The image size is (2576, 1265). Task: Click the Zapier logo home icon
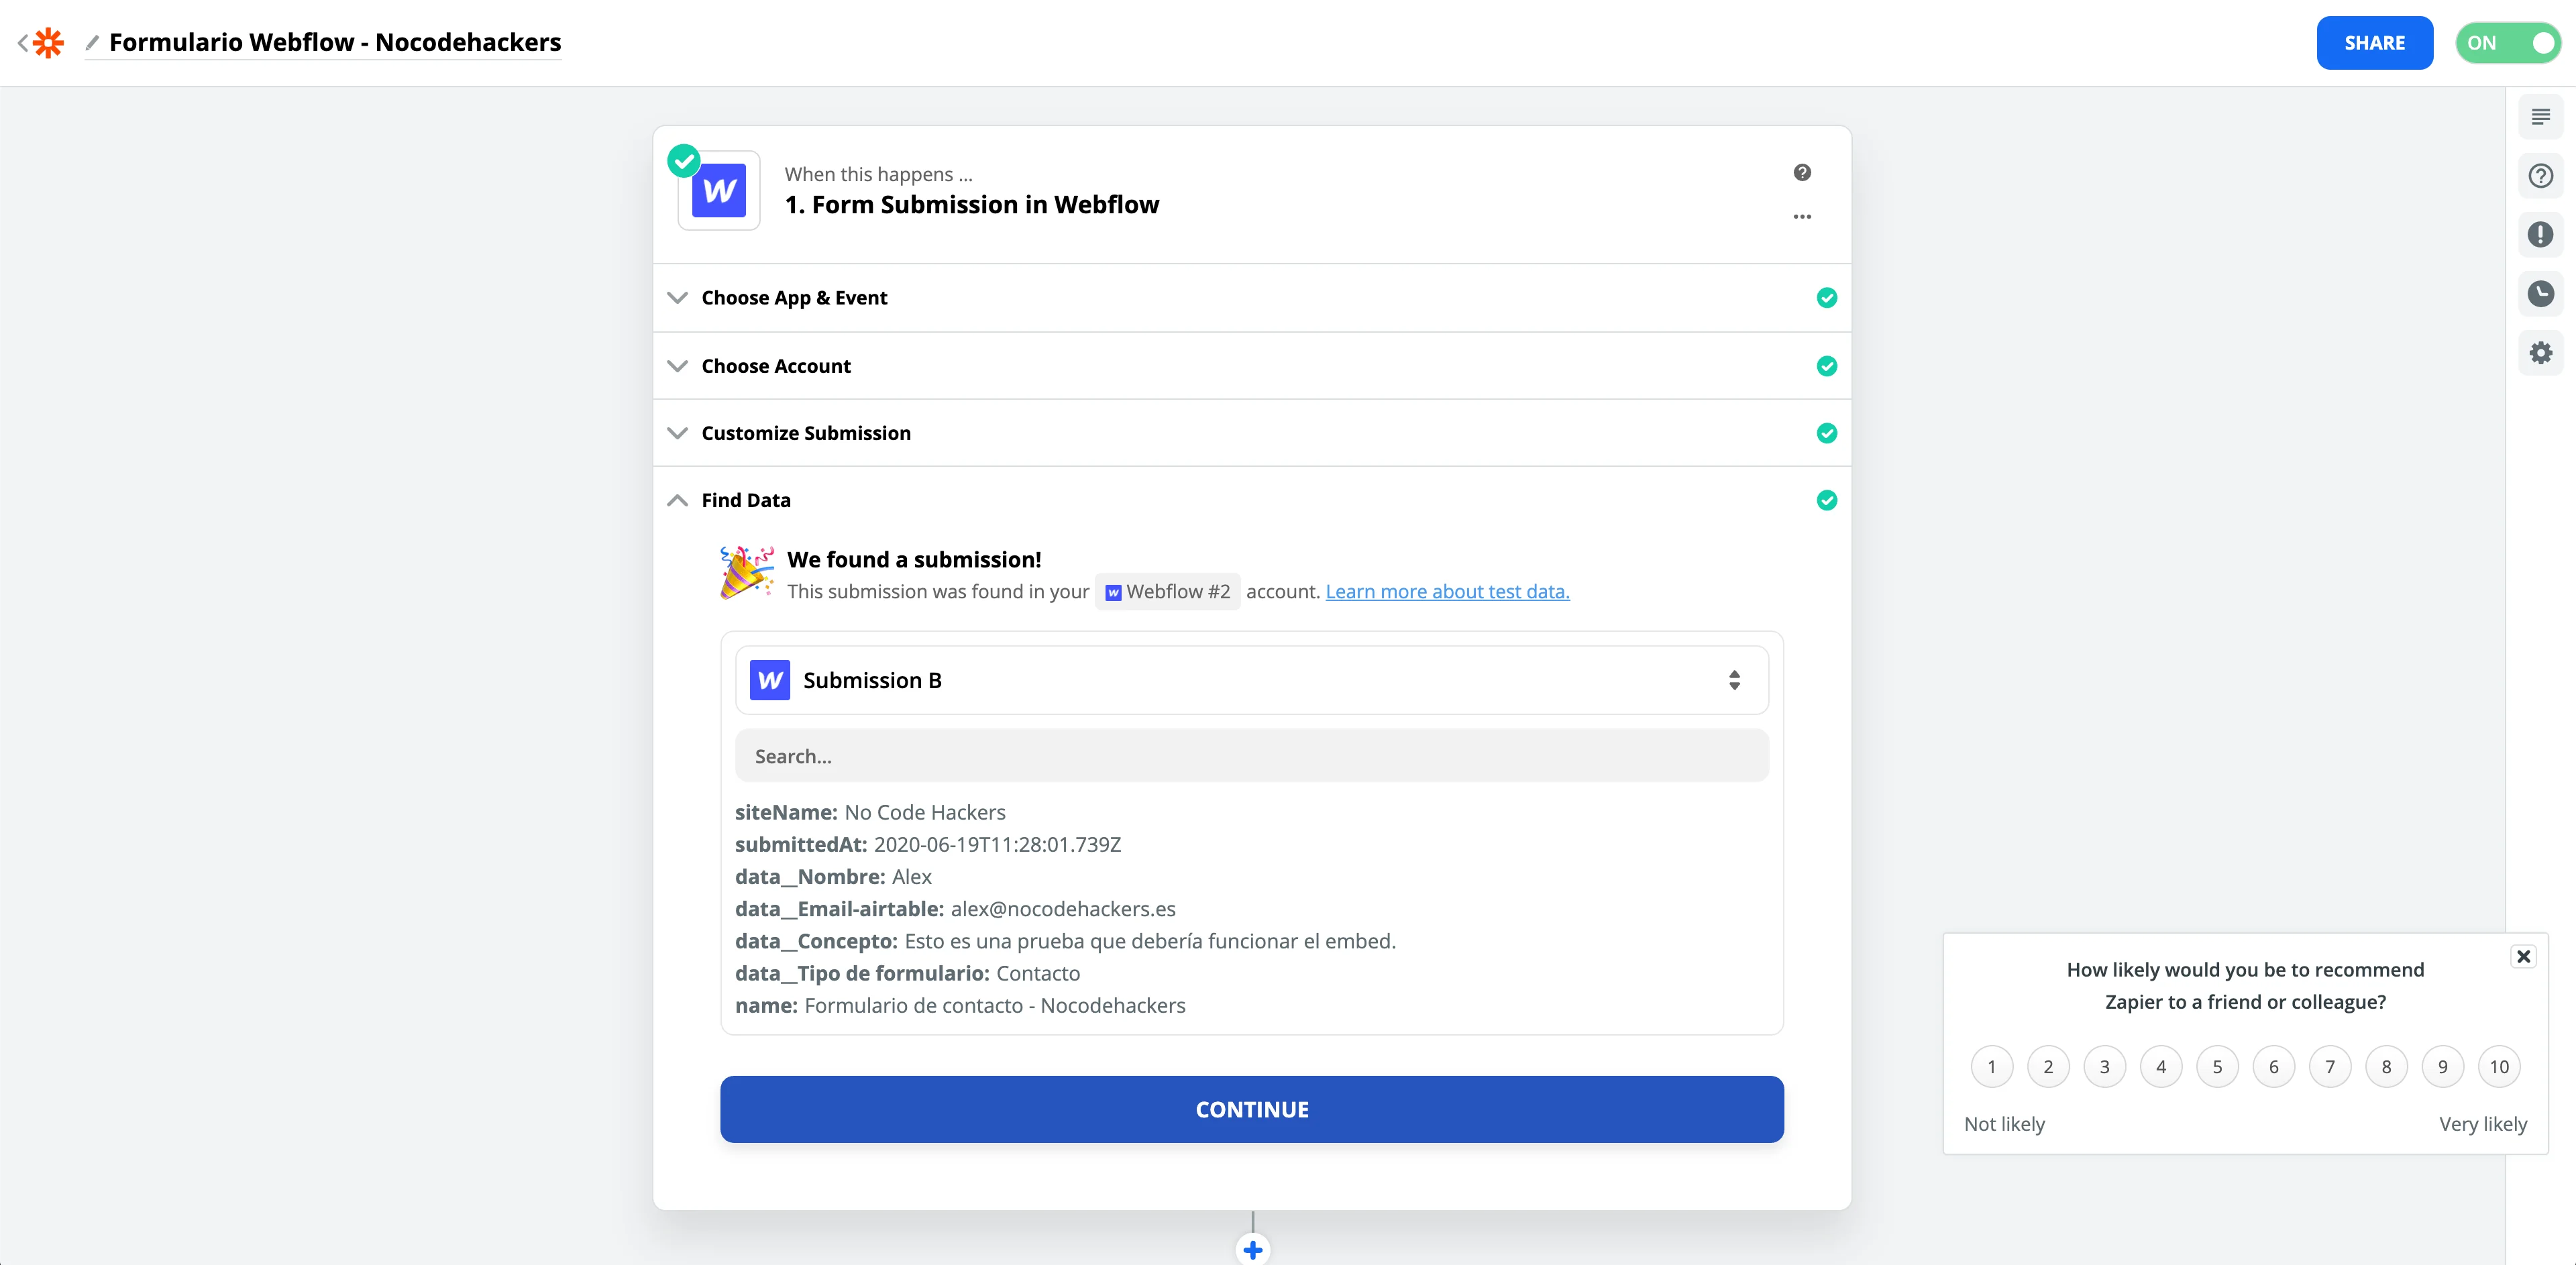(48, 43)
